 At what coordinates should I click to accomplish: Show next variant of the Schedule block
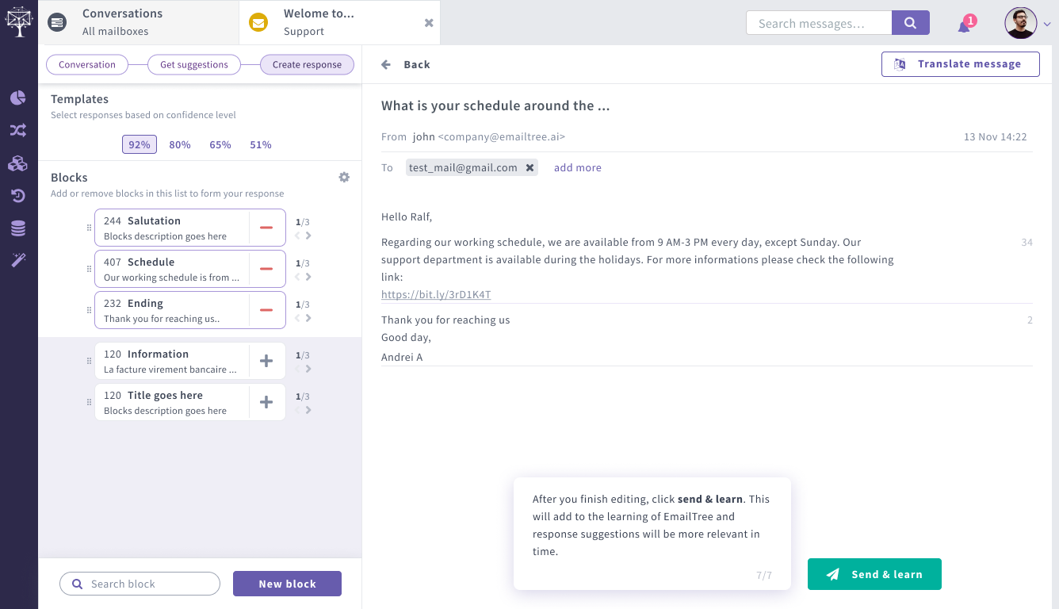click(308, 277)
